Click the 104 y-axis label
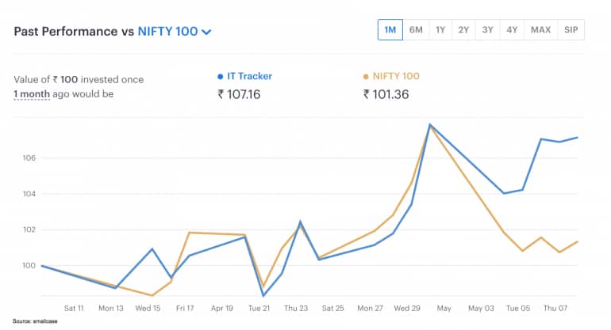The height and width of the screenshot is (330, 611). click(x=29, y=194)
